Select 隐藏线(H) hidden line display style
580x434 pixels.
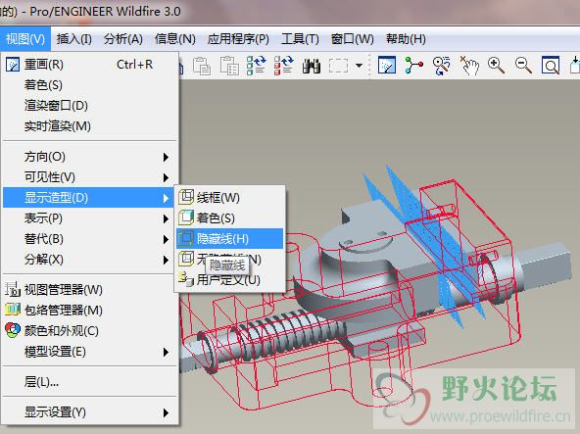(x=229, y=239)
